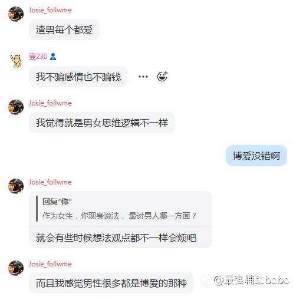Click the first Josie_follwme username
Screen dimensions: 293x300
[x=50, y=10]
